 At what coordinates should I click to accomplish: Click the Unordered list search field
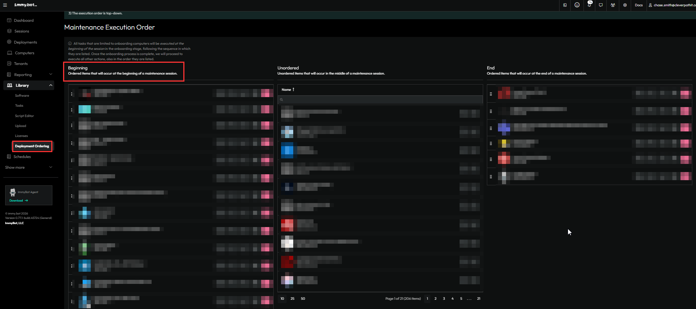[380, 100]
